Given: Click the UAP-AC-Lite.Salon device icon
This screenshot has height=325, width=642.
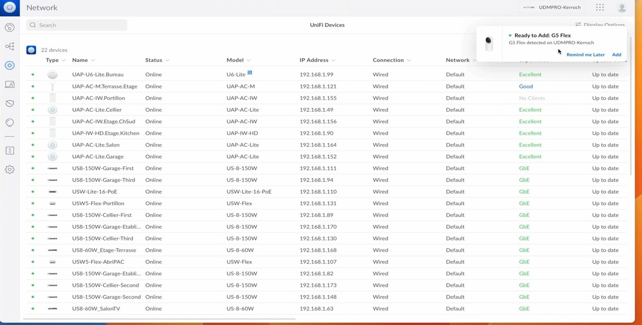Looking at the screenshot, I should pos(53,145).
